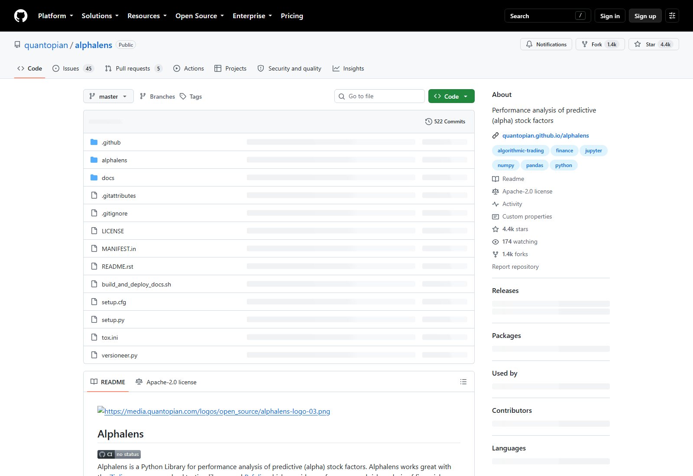The width and height of the screenshot is (693, 476).
Task: Click the pandas topic tag
Action: [534, 165]
